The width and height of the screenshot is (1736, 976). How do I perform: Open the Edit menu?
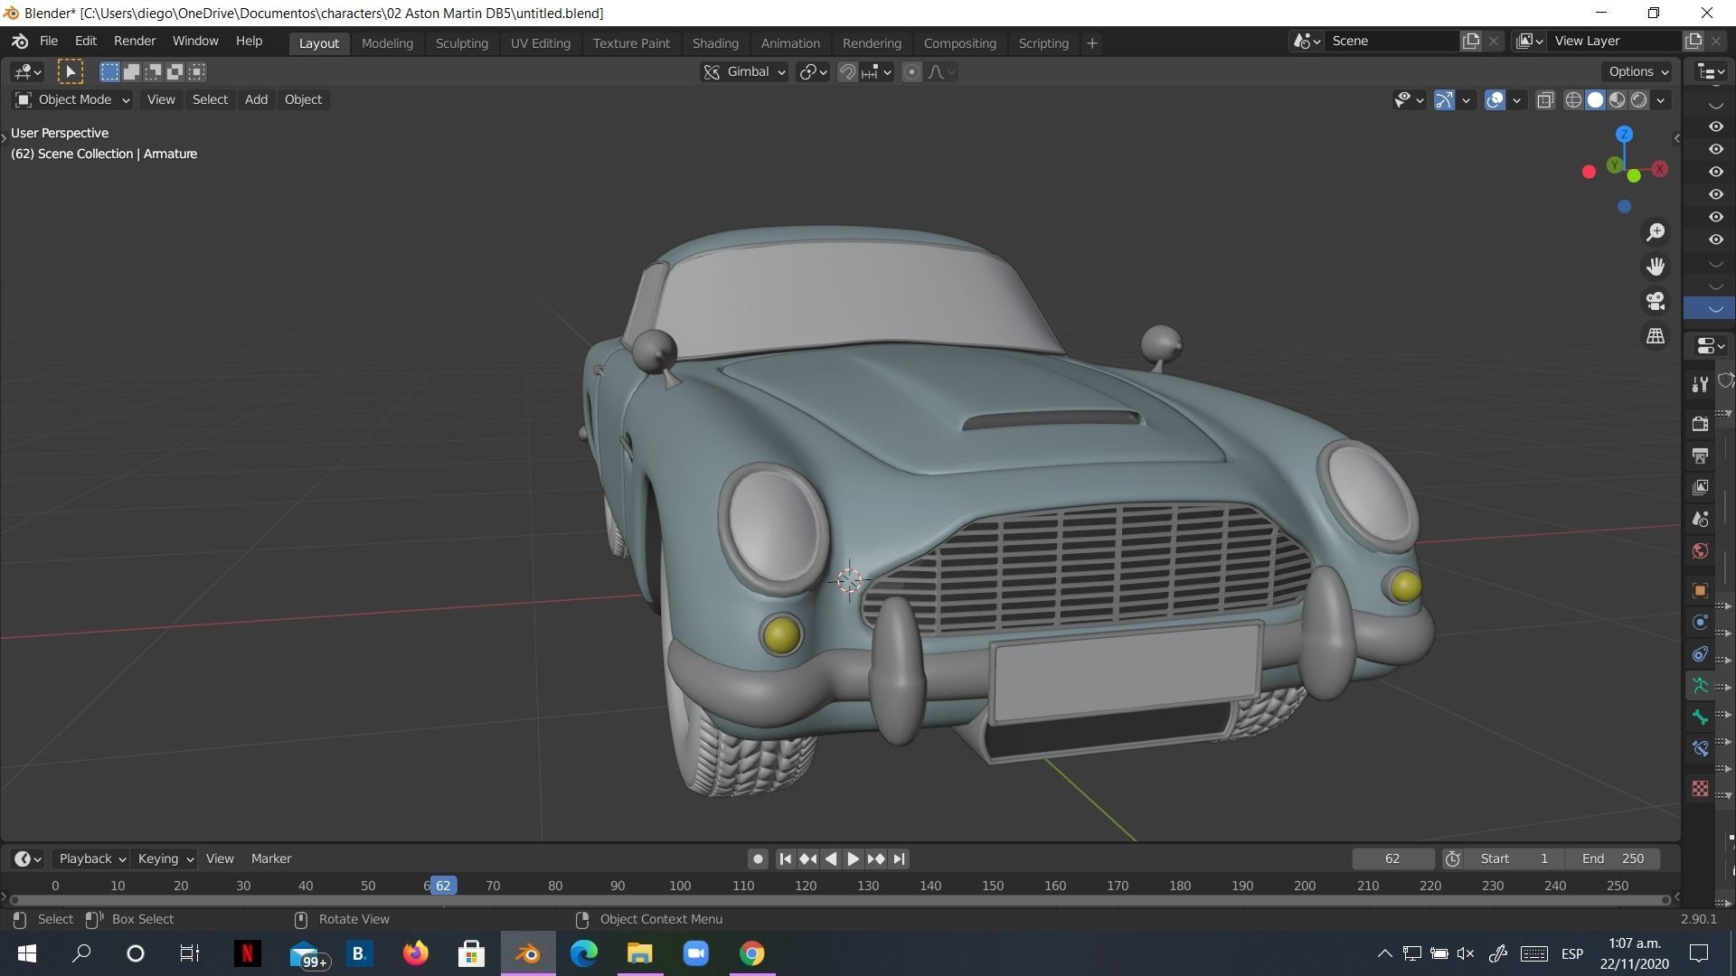(86, 42)
